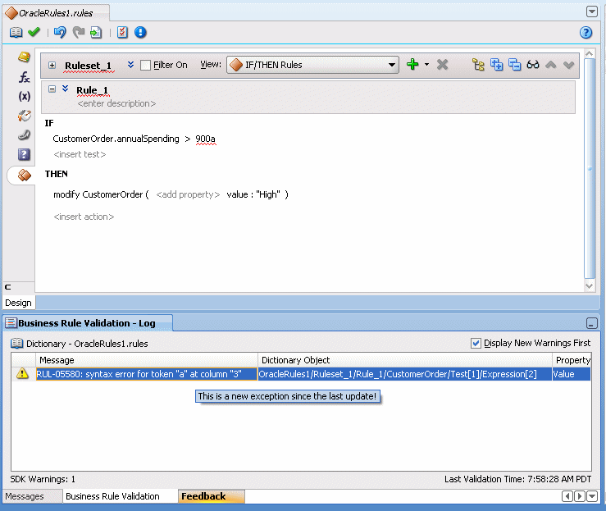Click the blue exclamation info icon
Screen dimensions: 606x511
(140, 32)
